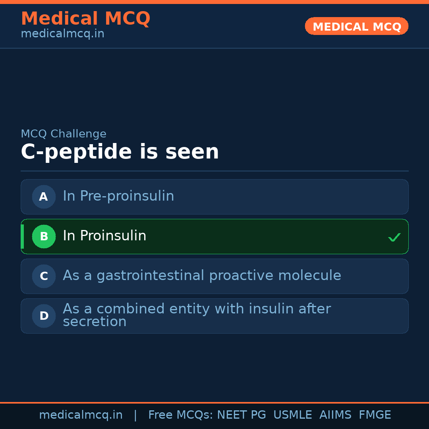The width and height of the screenshot is (429, 429).
Task: Click the "C-peptide is seen" question heading
Action: pos(120,152)
